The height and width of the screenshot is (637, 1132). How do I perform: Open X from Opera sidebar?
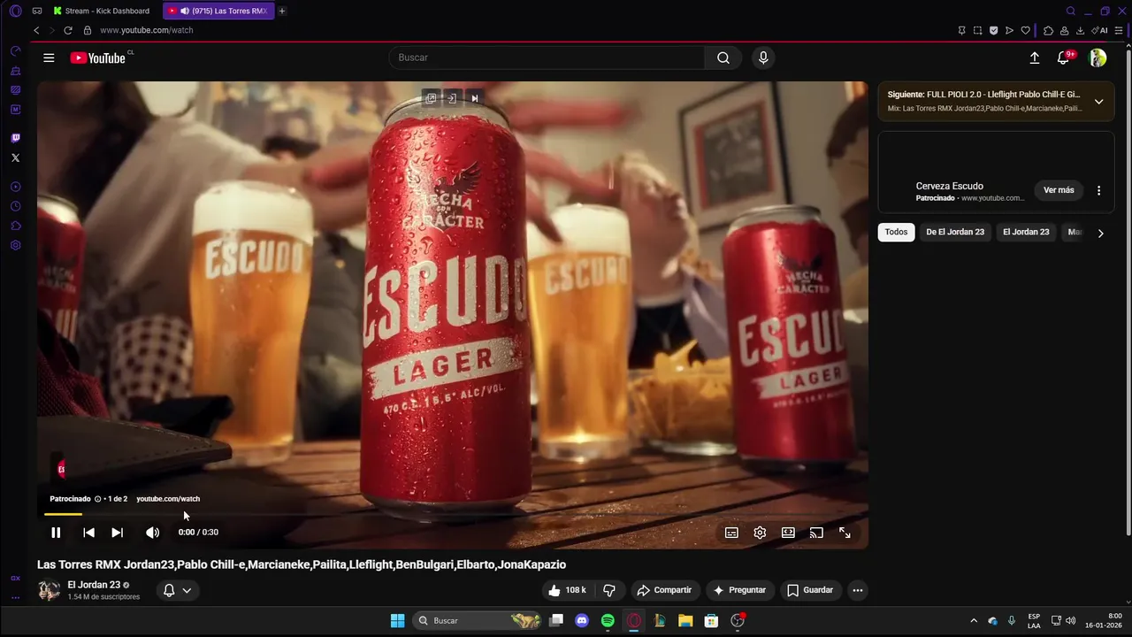pos(15,157)
